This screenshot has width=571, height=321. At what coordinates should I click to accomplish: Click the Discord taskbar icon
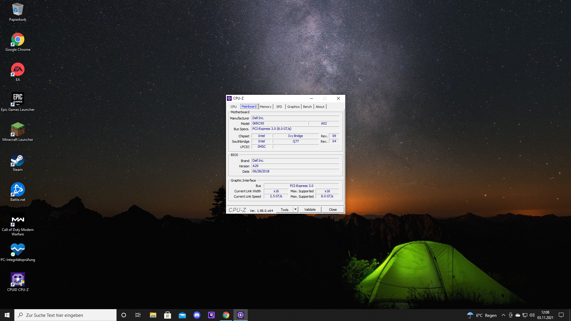pyautogui.click(x=197, y=315)
